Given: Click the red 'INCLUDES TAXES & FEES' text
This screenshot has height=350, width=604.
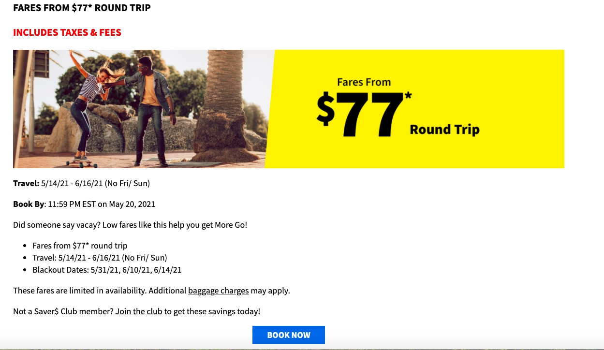Looking at the screenshot, I should [67, 33].
